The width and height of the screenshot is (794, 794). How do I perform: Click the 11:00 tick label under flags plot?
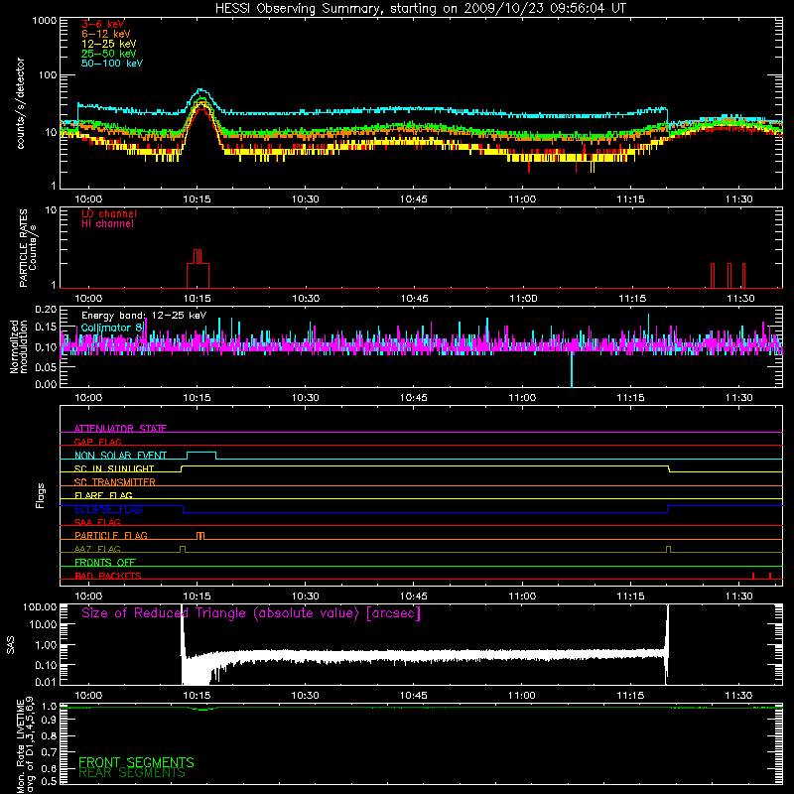coord(522,596)
